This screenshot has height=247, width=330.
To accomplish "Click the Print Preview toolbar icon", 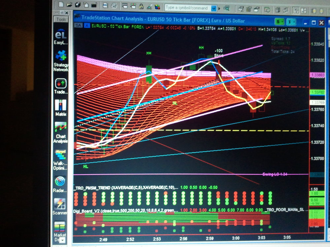I will click(114, 6).
